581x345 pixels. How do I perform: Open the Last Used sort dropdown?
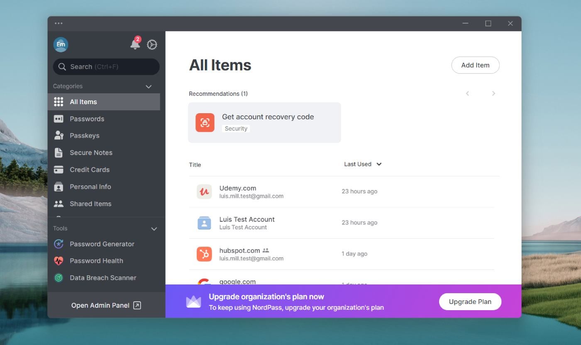tap(363, 164)
